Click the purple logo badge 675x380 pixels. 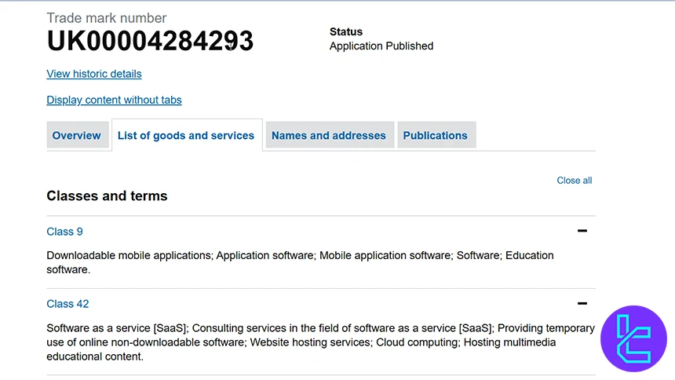(633, 338)
